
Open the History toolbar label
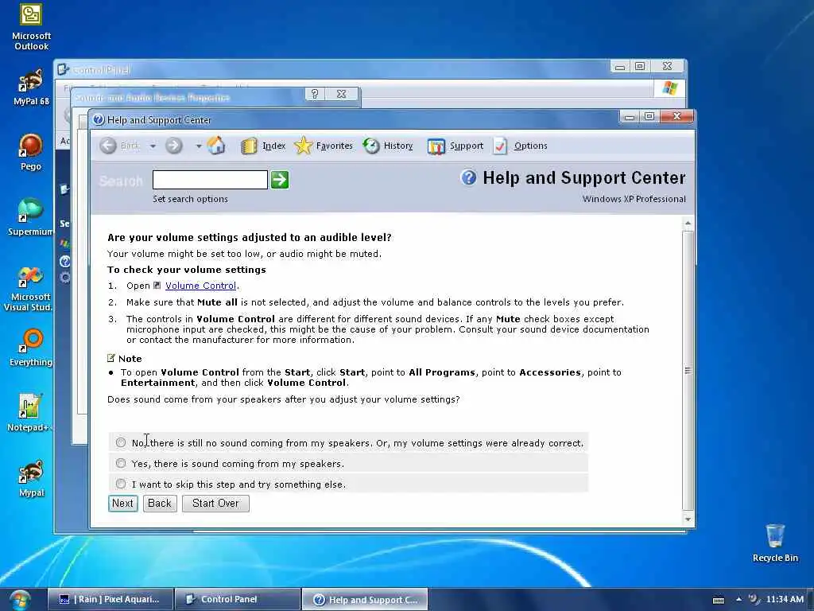tap(398, 146)
